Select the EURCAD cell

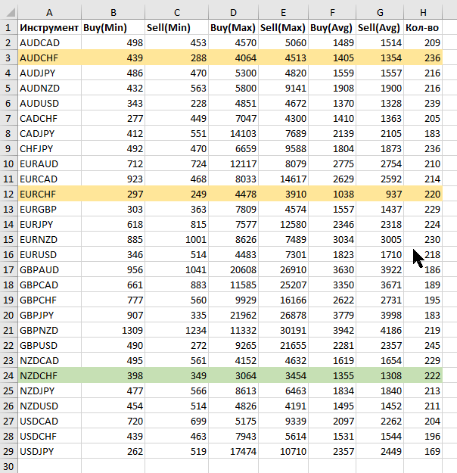pyautogui.click(x=49, y=179)
